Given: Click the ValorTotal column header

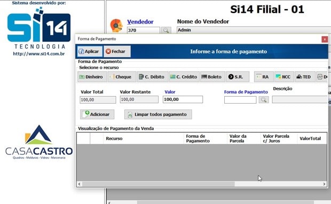Looking at the screenshot, I should pos(312,138).
